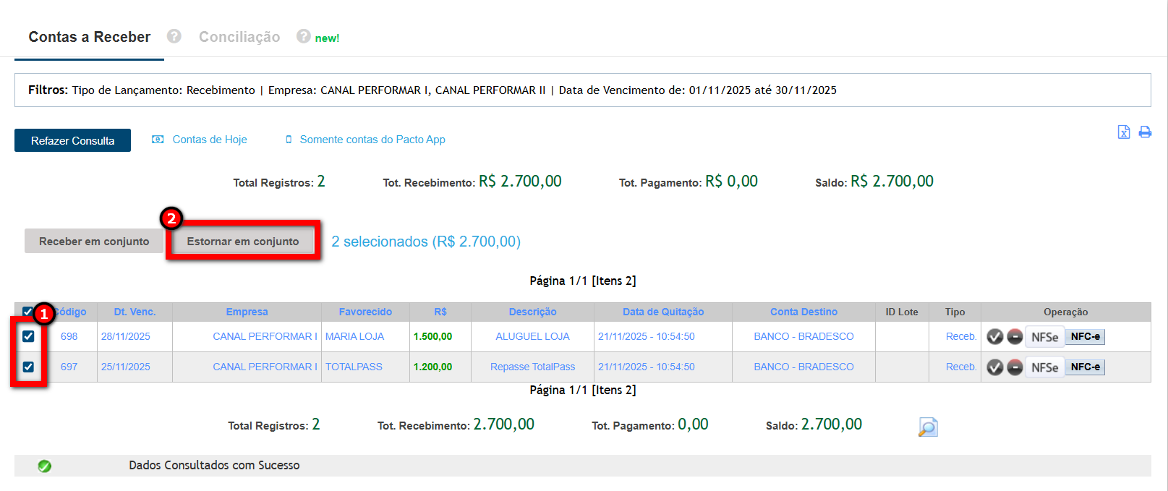Screen dimensions: 1168x491
Task: Click Estornar em conjunto button
Action: (x=243, y=242)
